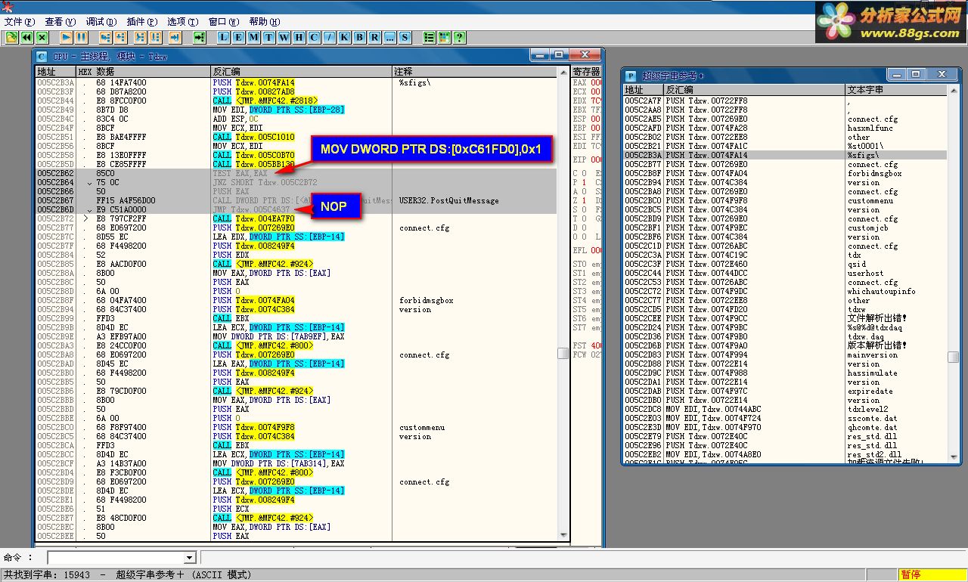The width and height of the screenshot is (968, 582).
Task: Select 005C2BF1 customjcb row in references
Action: (x=784, y=228)
